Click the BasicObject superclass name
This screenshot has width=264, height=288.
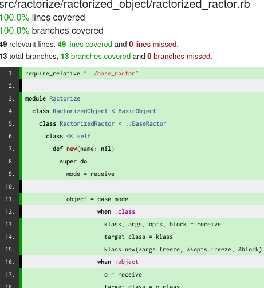tap(137, 111)
